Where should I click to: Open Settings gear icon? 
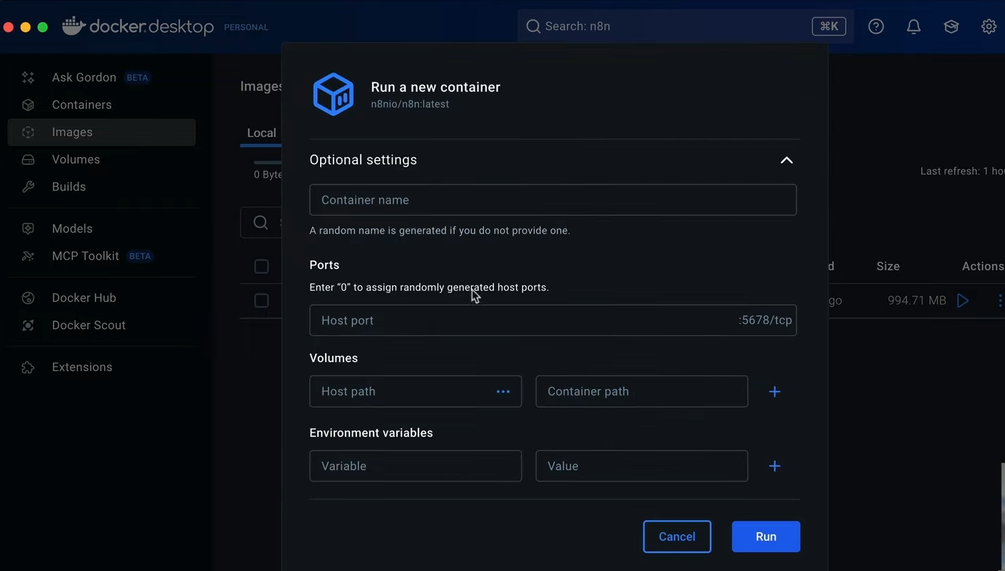click(x=989, y=26)
